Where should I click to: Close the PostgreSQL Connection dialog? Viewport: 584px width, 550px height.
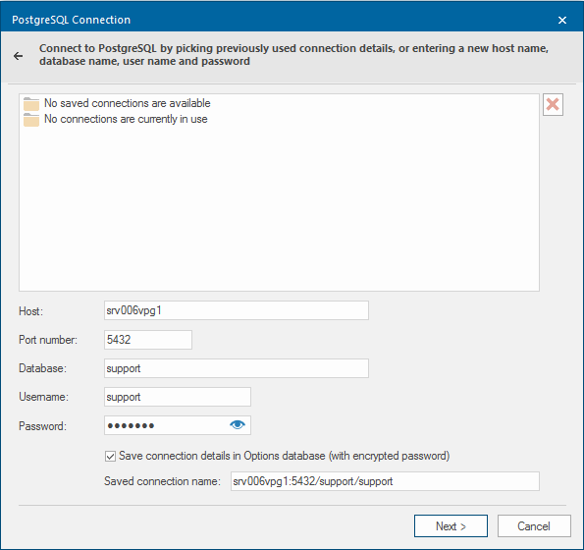tap(562, 20)
